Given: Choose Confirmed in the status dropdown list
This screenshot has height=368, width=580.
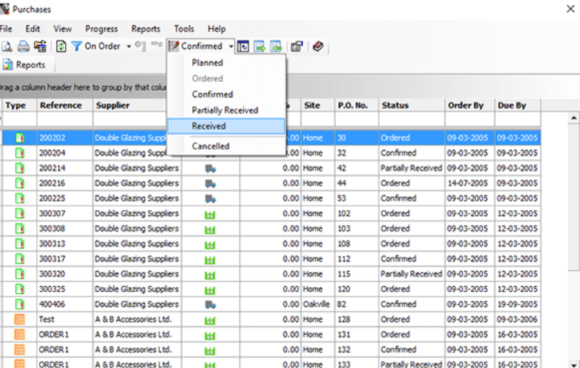Looking at the screenshot, I should click(226, 94).
